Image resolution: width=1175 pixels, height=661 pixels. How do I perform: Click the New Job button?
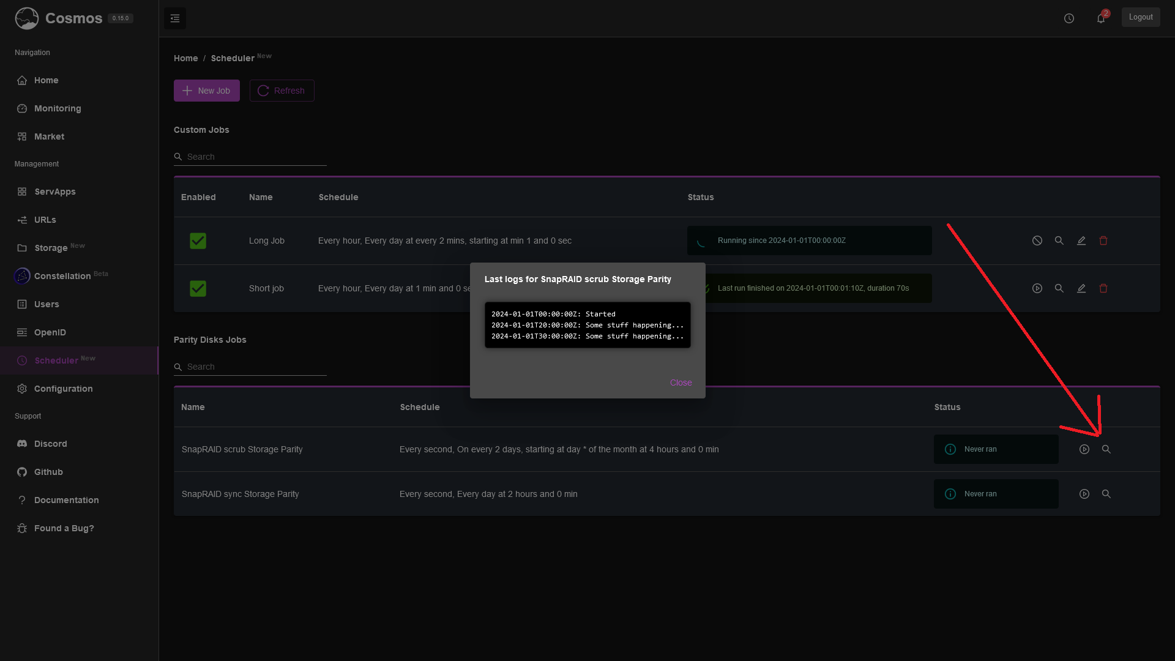(x=207, y=91)
